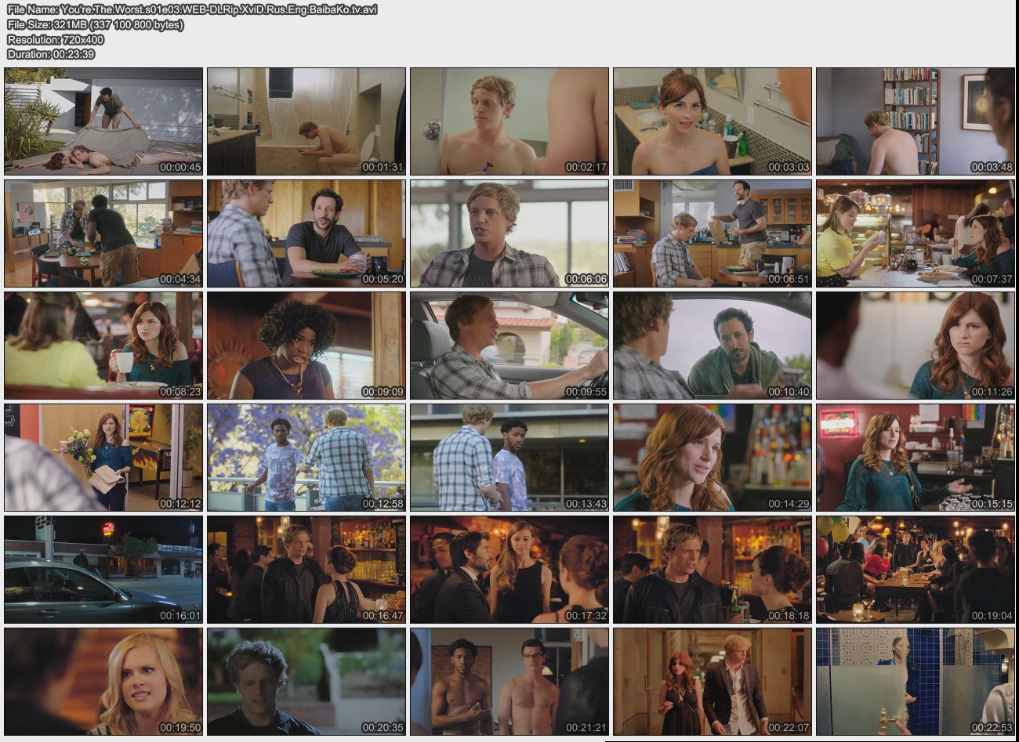Select the frame marked 00:03:03
Screen dimensions: 1019x742
point(712,121)
